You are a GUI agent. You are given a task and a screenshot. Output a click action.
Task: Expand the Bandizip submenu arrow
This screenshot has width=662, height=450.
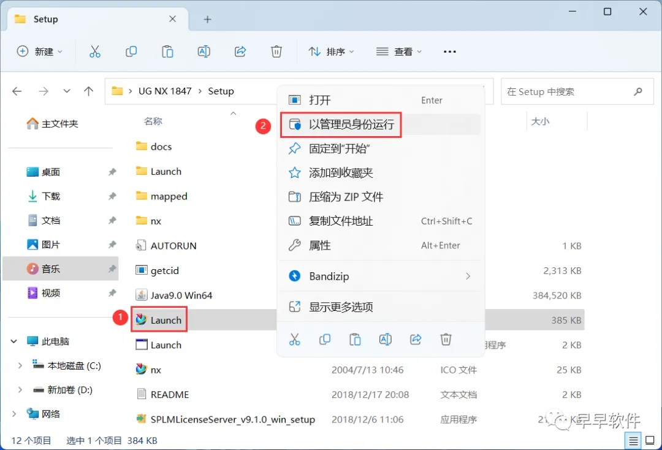coord(468,276)
